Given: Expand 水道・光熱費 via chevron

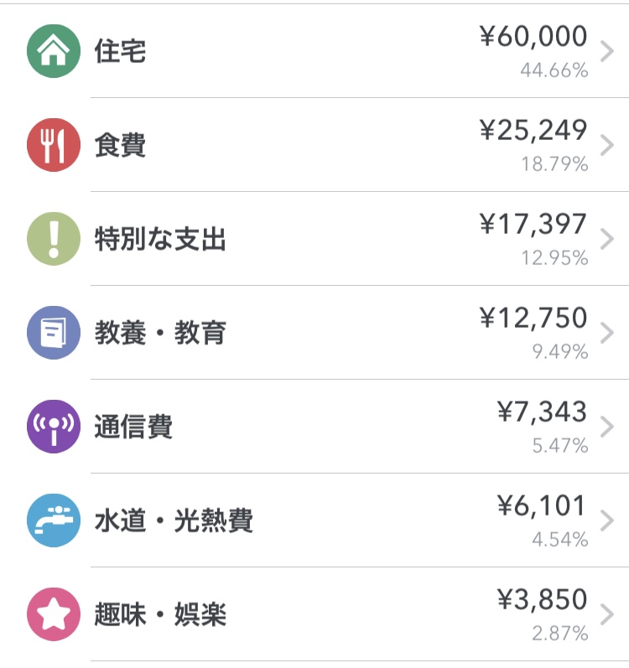Looking at the screenshot, I should (607, 520).
